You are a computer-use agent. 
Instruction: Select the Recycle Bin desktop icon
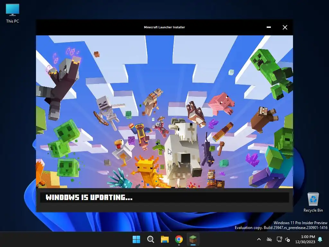click(x=313, y=202)
